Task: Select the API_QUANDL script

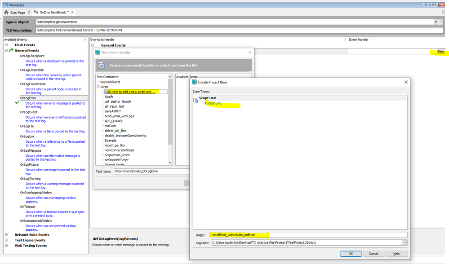Action: (114, 121)
